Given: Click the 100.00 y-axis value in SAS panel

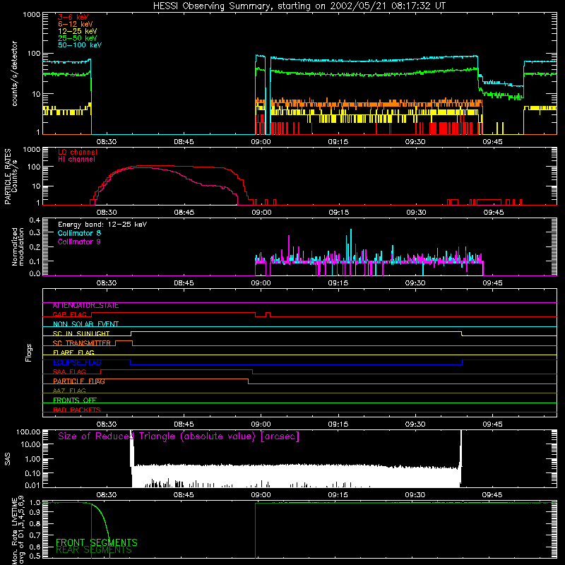Looking at the screenshot, I should 28,432.
